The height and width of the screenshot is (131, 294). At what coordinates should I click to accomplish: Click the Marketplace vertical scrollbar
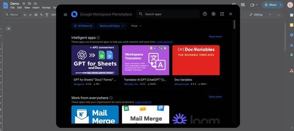[x=234, y=24]
